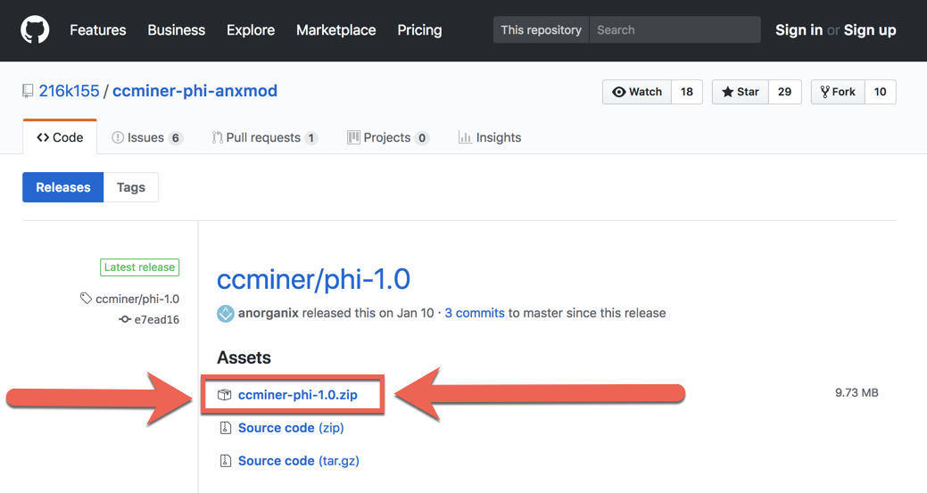Open the Pull requests tab
The height and width of the screenshot is (493, 927).
[x=265, y=137]
